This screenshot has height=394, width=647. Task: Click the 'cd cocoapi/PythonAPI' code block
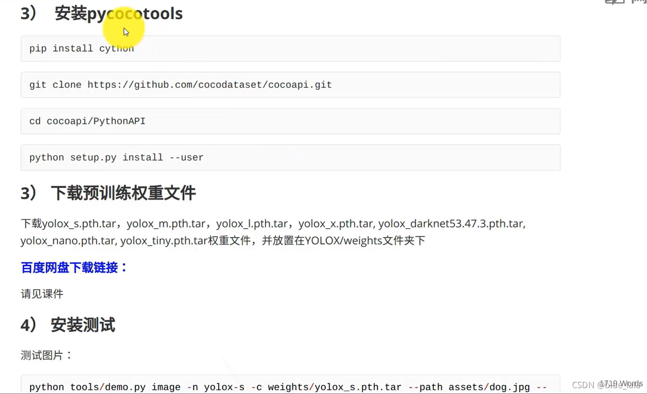[290, 121]
